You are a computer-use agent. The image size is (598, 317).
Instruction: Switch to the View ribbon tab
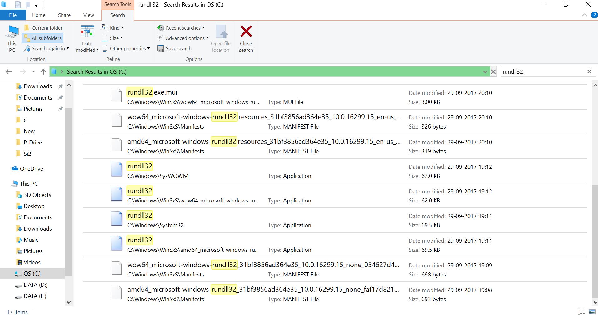click(x=88, y=15)
